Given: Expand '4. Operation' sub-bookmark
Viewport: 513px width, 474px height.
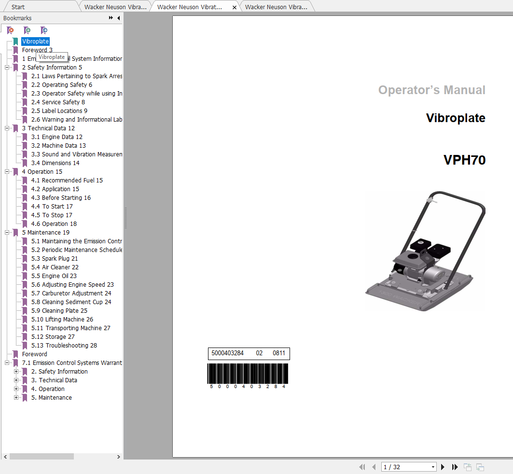Looking at the screenshot, I should 16,389.
